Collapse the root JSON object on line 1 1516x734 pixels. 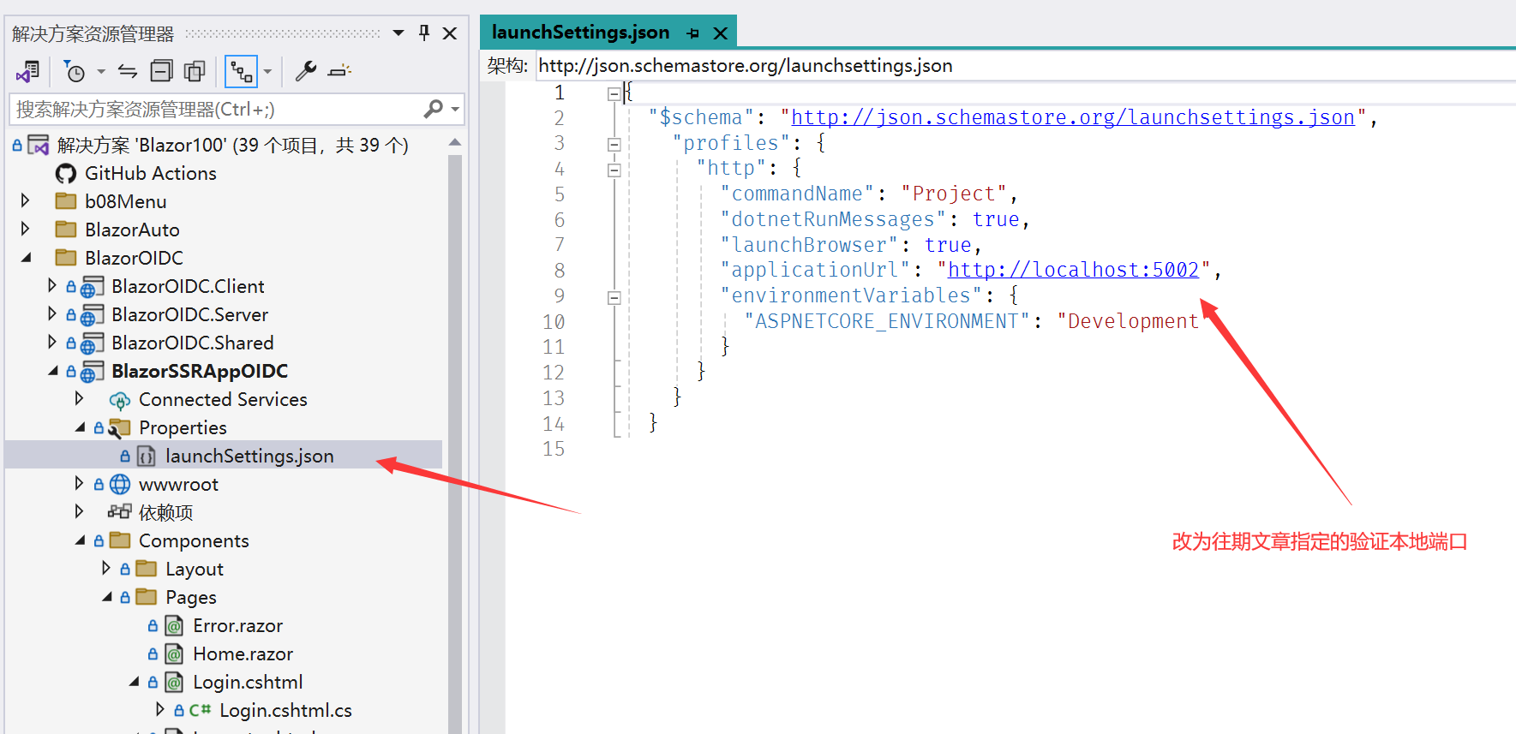coord(614,93)
